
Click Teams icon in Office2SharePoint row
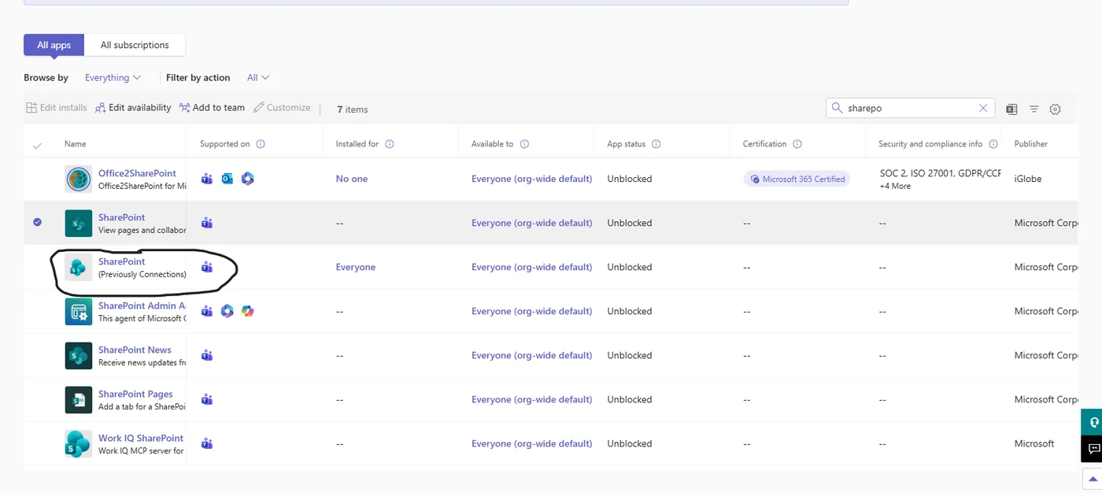tap(207, 179)
